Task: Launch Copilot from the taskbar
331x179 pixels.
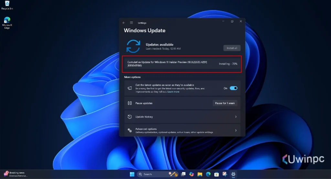Action: tap(191, 174)
